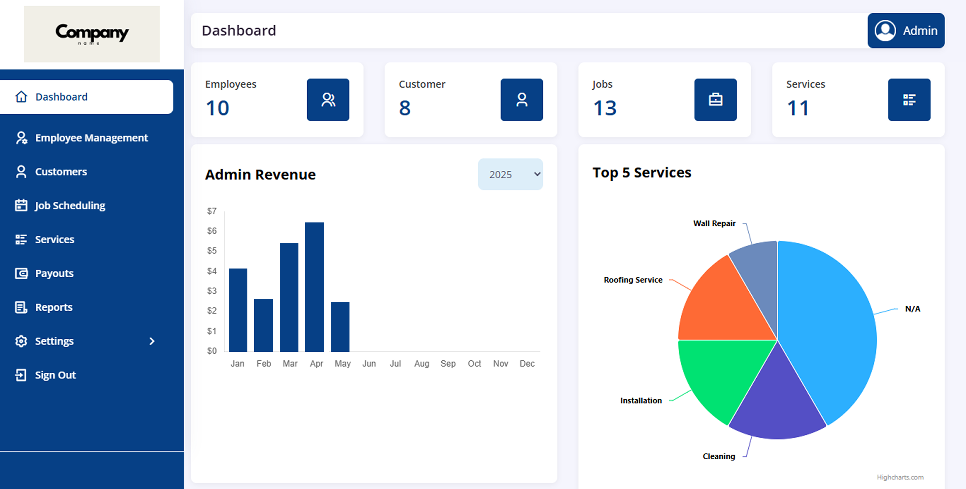Click the Customer card person icon

[521, 100]
